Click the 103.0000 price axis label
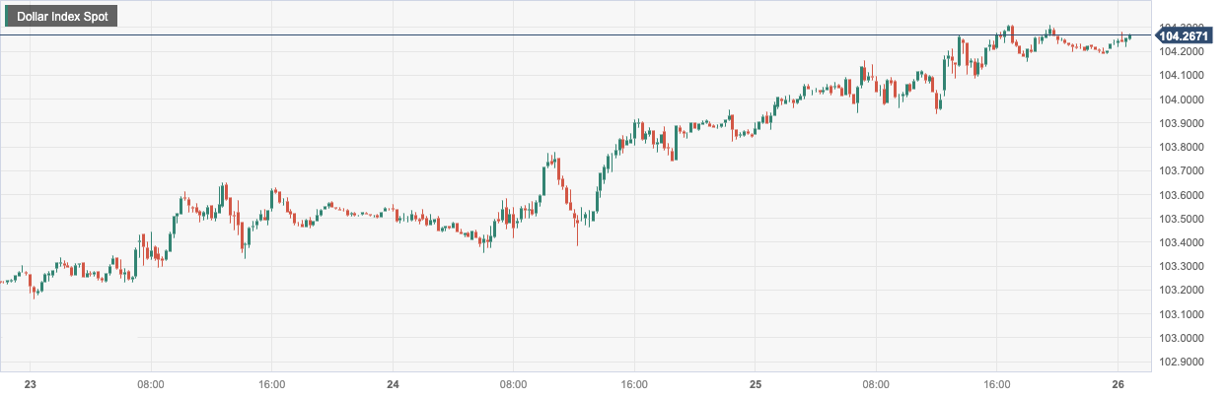The height and width of the screenshot is (397, 1227). pyautogui.click(x=1181, y=338)
